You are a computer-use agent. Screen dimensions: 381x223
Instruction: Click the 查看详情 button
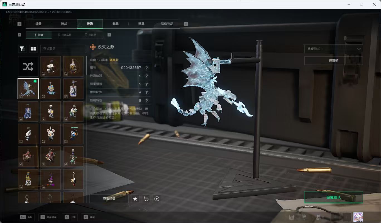109,199
